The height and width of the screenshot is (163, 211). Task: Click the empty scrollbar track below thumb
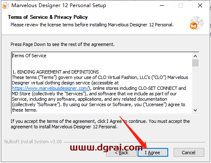click(195, 87)
